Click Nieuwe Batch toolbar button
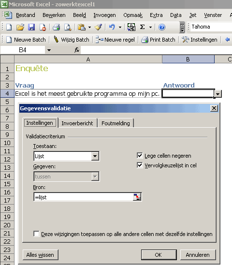Image resolution: width=232 pixels, height=265 pixels. (x=26, y=40)
